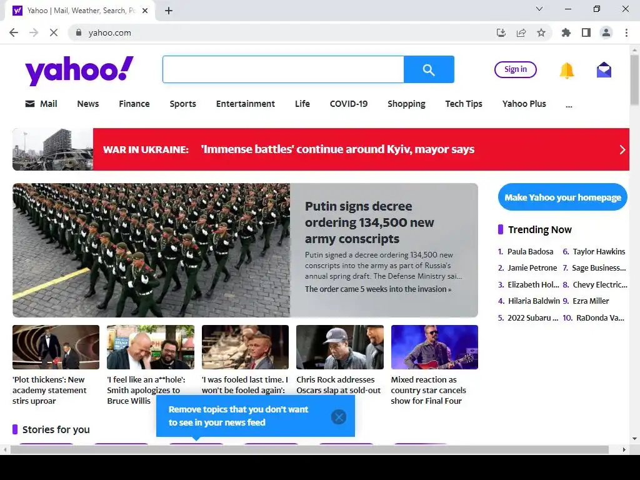Click the browser back arrow
Screen dimensions: 640x480
[x=14, y=32]
